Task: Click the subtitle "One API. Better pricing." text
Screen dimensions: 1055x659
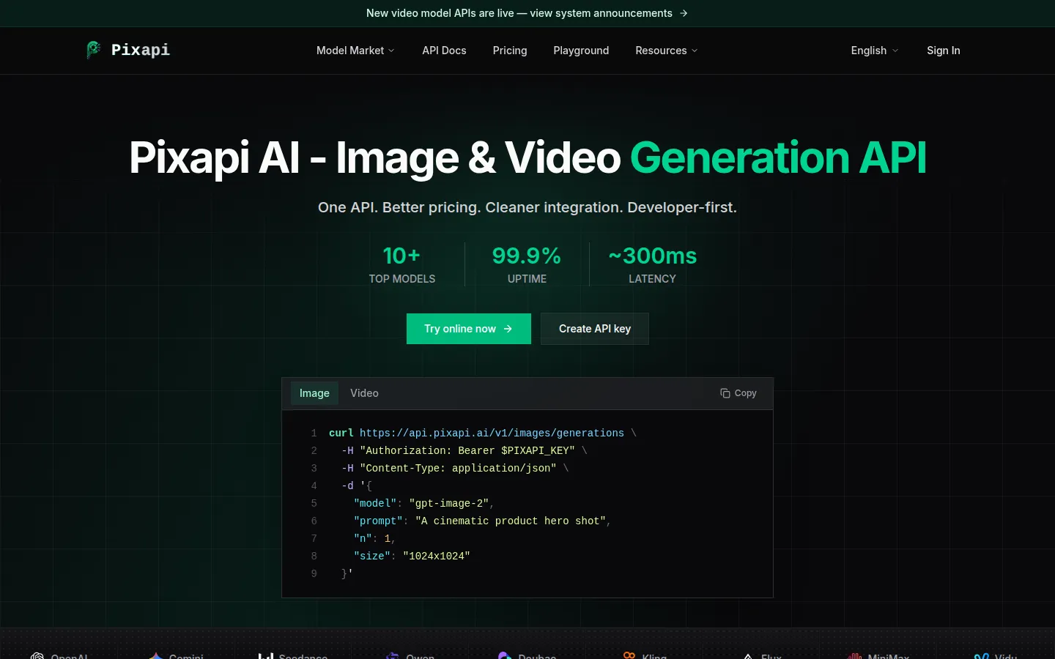Action: point(399,207)
